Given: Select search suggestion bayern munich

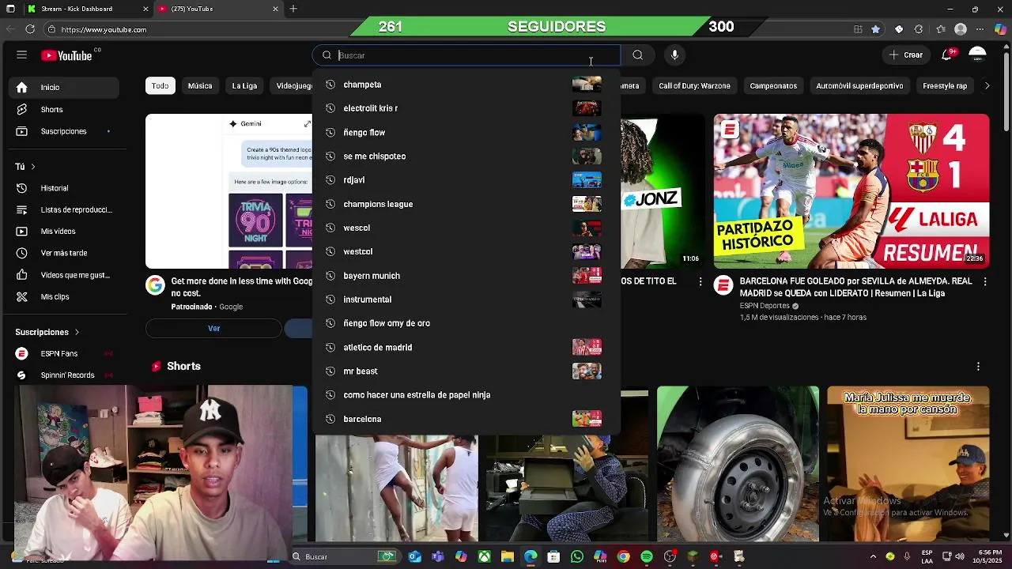Looking at the screenshot, I should (x=466, y=276).
